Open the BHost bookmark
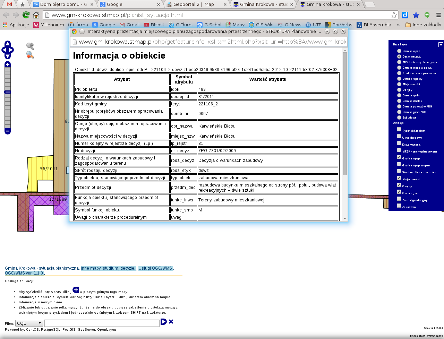Image resolution: width=444 pixels, height=339 pixels. pyautogui.click(x=154, y=25)
